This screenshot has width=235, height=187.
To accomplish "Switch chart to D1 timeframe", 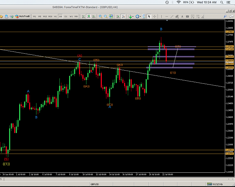I will point(66,17).
